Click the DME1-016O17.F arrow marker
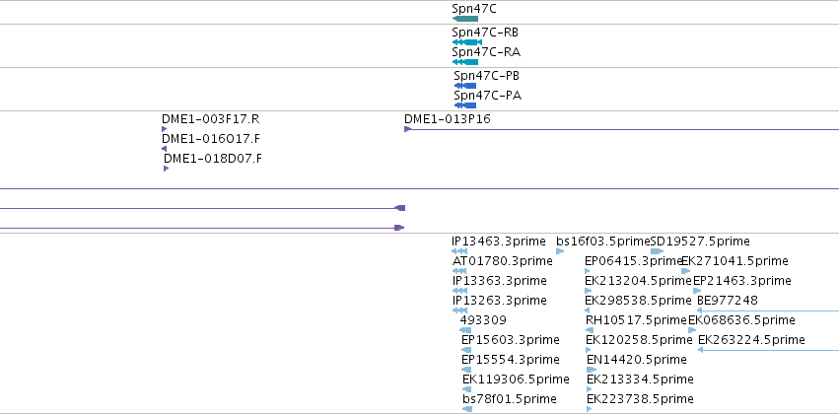Screen dimensions: 839x414 (165, 149)
